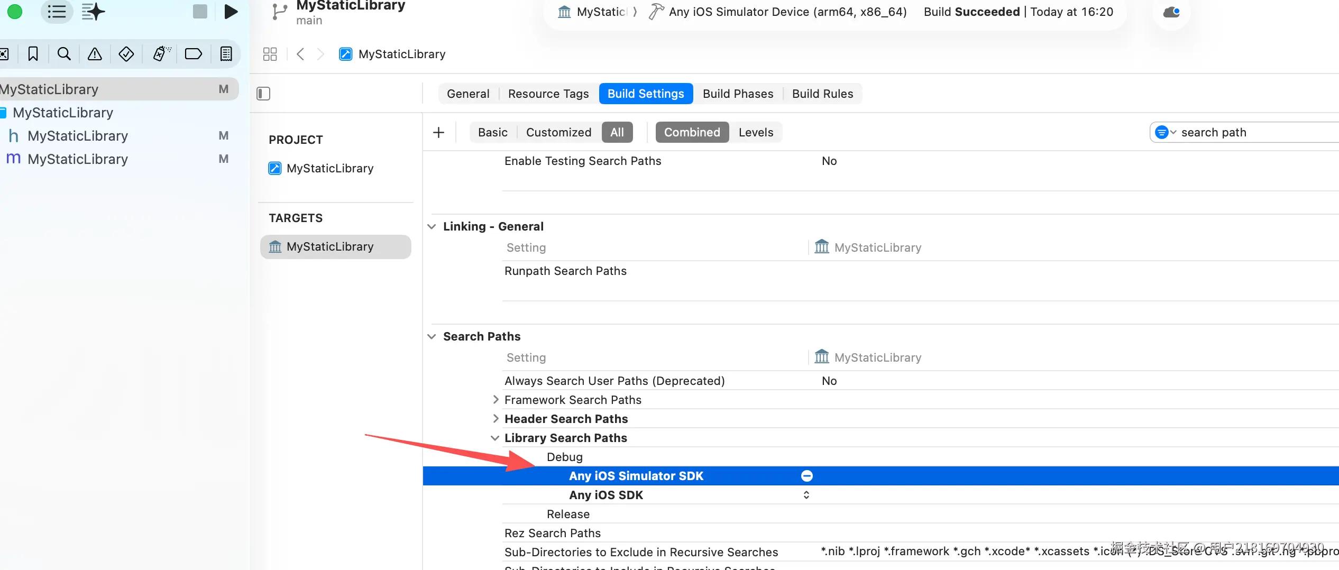Select the Build Settings tab
The height and width of the screenshot is (570, 1339).
646,94
